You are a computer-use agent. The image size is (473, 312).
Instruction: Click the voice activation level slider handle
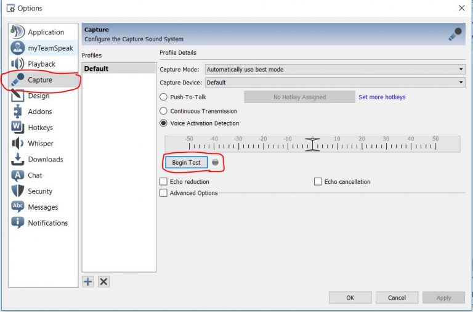click(313, 144)
